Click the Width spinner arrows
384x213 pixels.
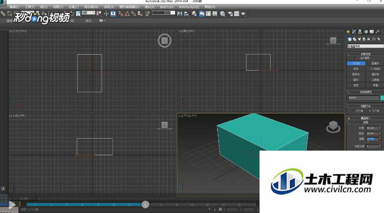pyautogui.click(x=380, y=134)
